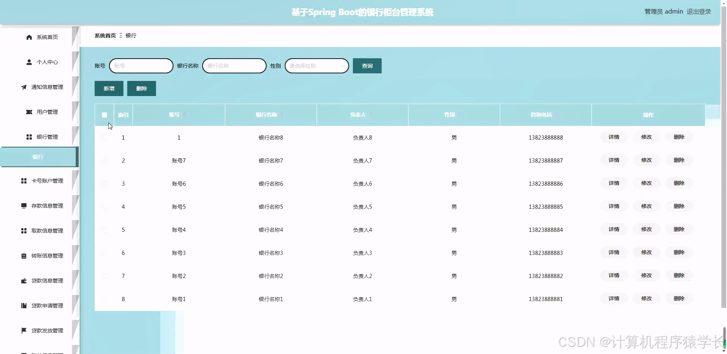Click the bulk 删除 button above the table
This screenshot has height=354, width=727.
coord(142,88)
